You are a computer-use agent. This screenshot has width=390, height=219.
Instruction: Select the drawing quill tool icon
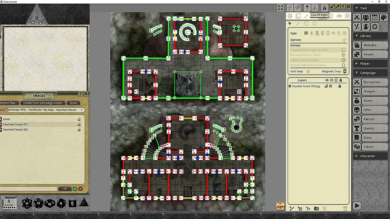click(x=290, y=7)
